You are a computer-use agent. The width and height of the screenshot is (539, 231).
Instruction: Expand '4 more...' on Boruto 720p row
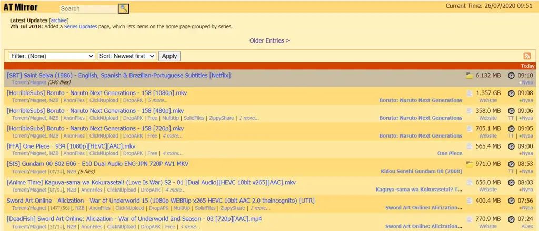point(172,136)
